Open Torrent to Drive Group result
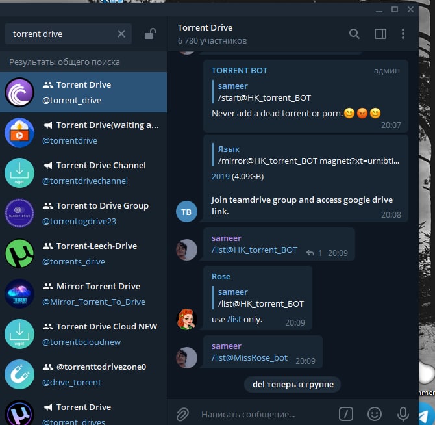 click(83, 213)
